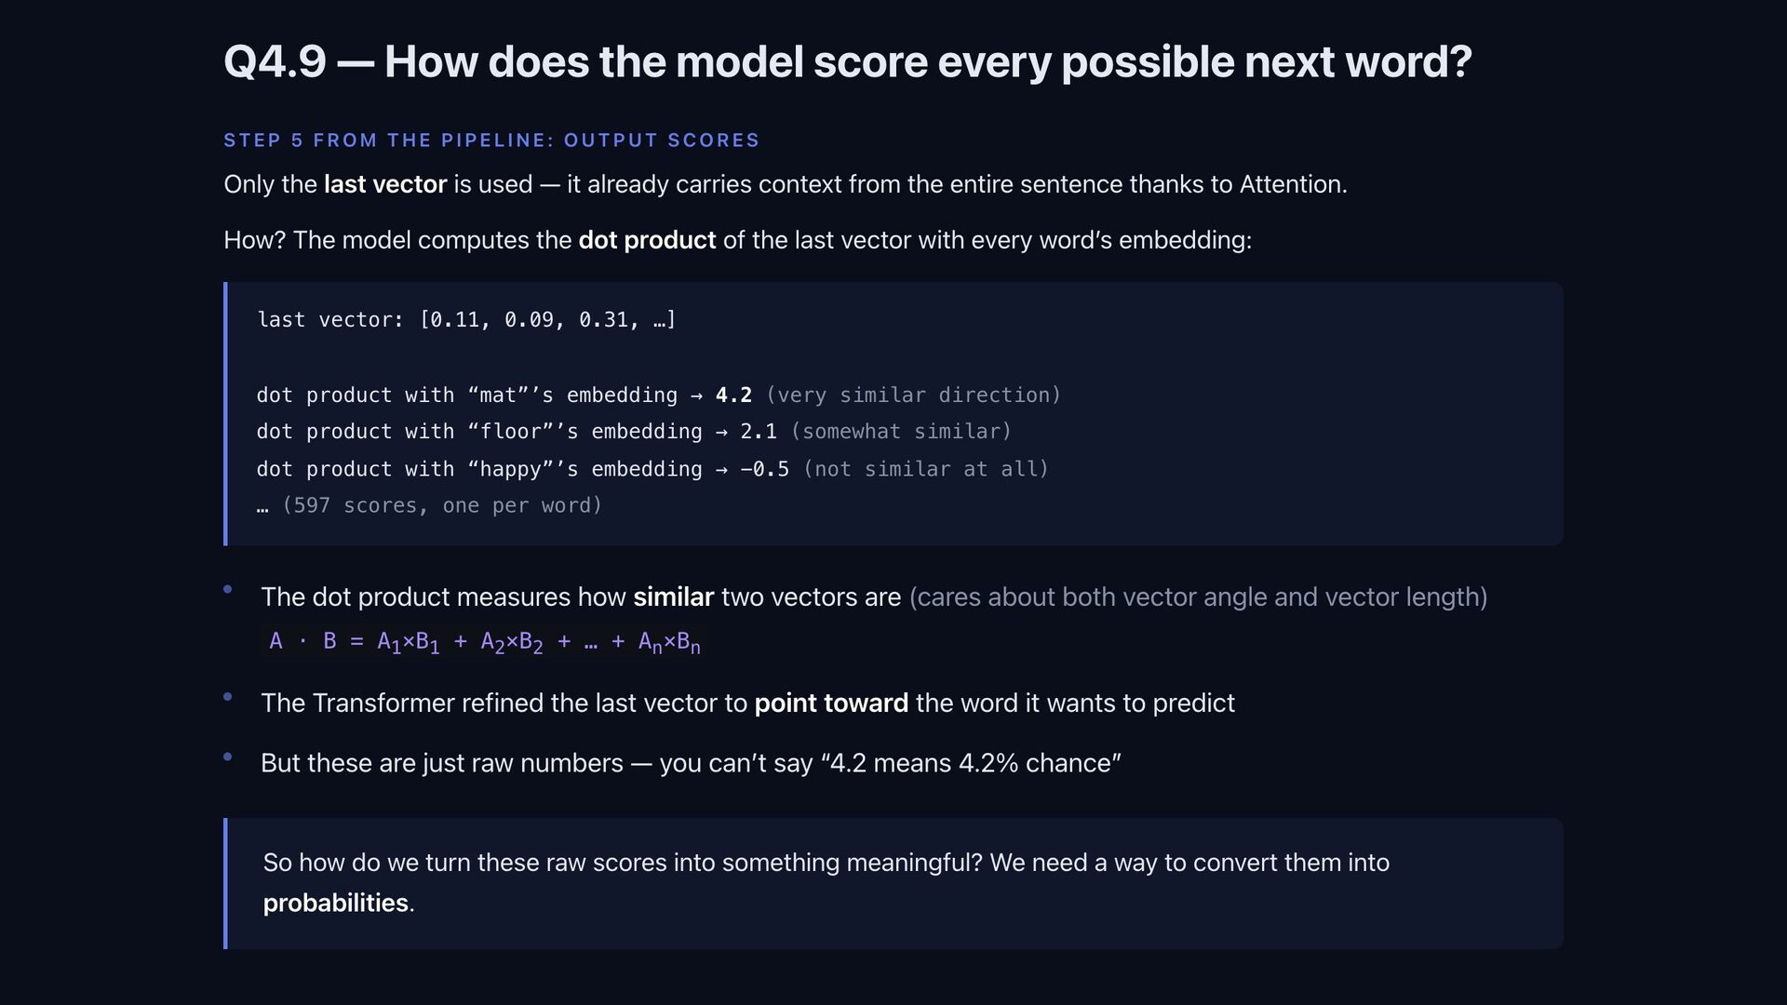Click the Q4.9 slide title heading
Screen dimensions: 1787x1005
pos(847,61)
